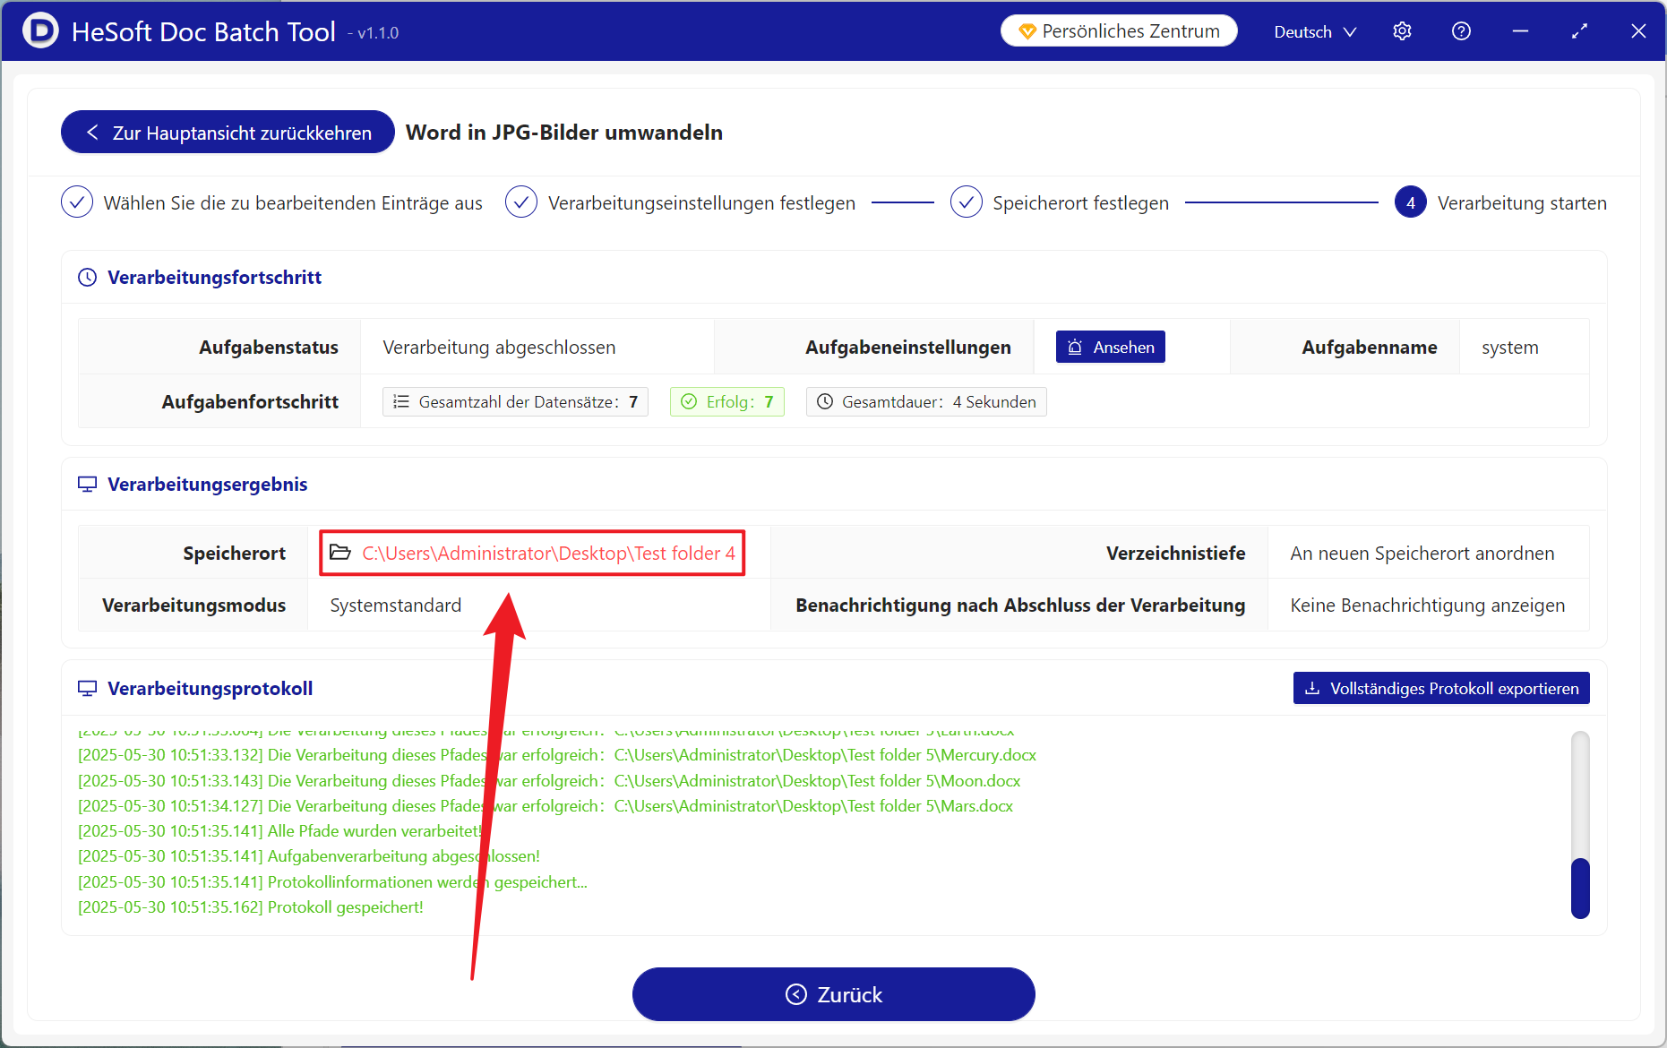Click log line Alle Pfade wurden verarbeitet
The width and height of the screenshot is (1667, 1048).
tap(280, 831)
